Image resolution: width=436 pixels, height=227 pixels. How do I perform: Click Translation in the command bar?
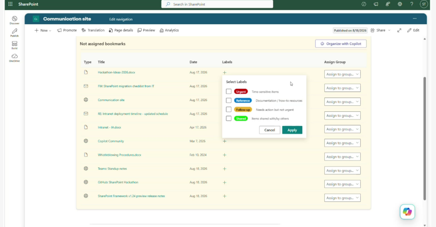93,30
